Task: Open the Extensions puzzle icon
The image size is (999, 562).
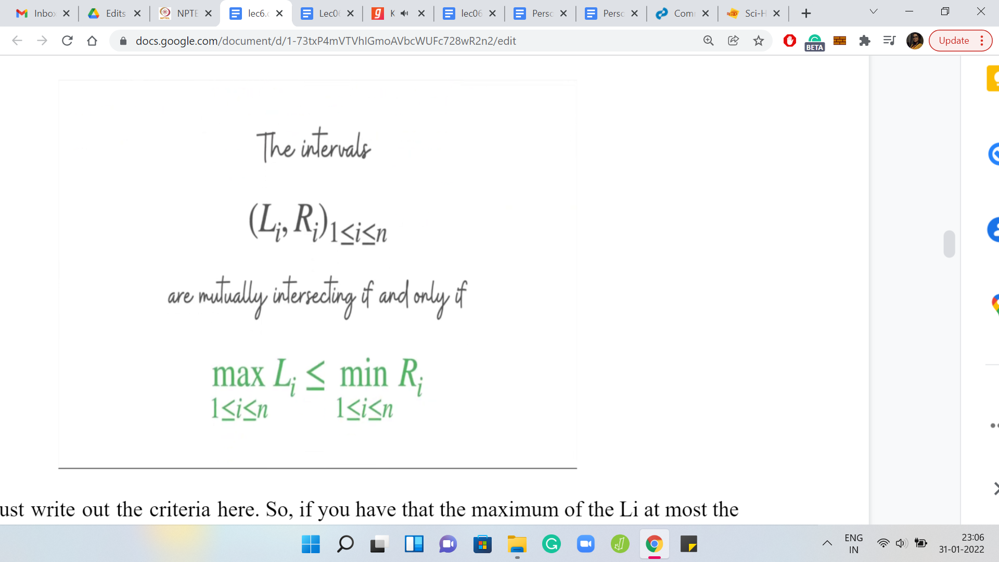Action: pyautogui.click(x=864, y=41)
